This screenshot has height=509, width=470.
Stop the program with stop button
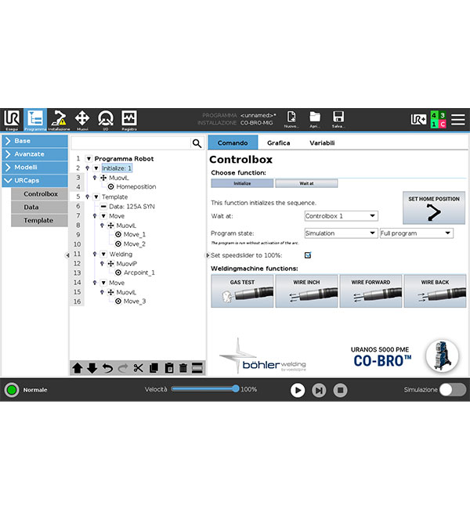click(x=341, y=390)
